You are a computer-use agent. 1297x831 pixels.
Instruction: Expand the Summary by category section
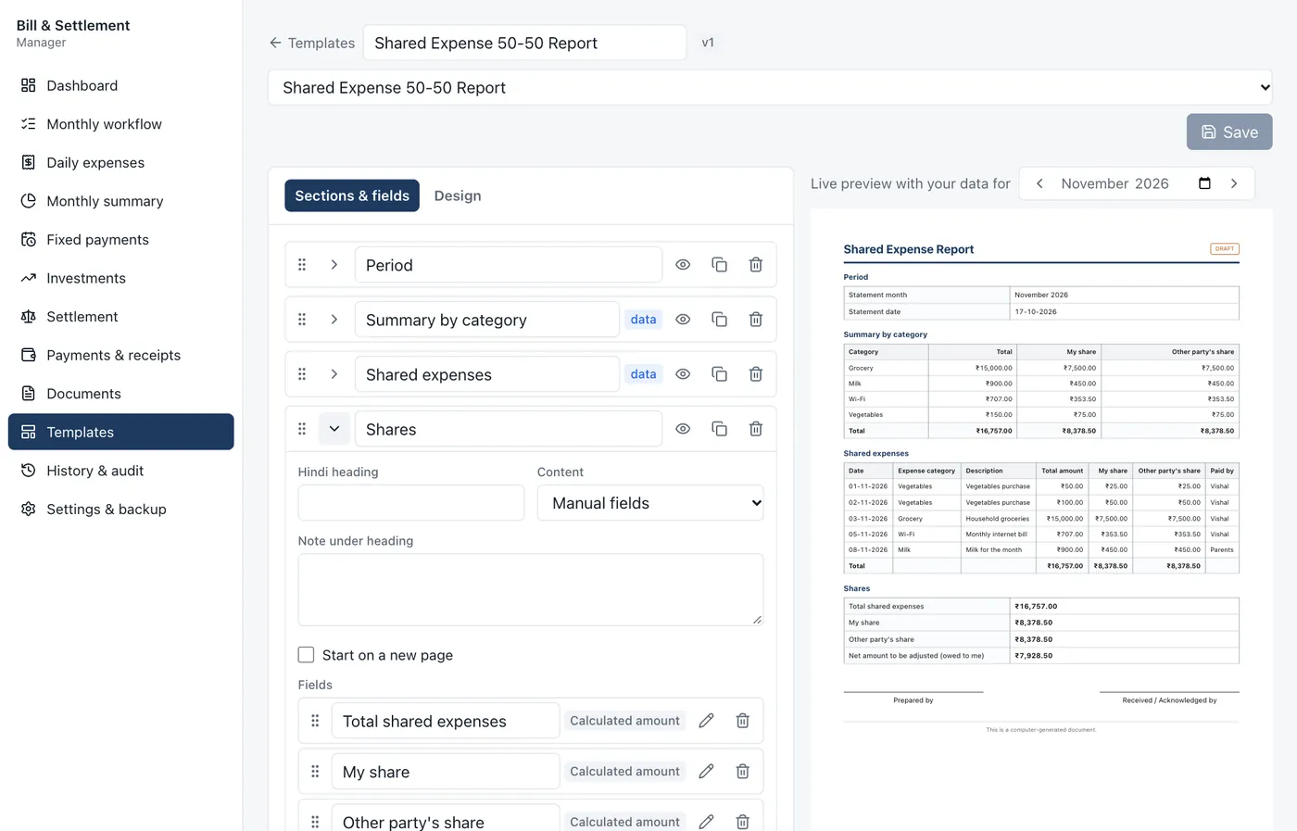tap(334, 320)
